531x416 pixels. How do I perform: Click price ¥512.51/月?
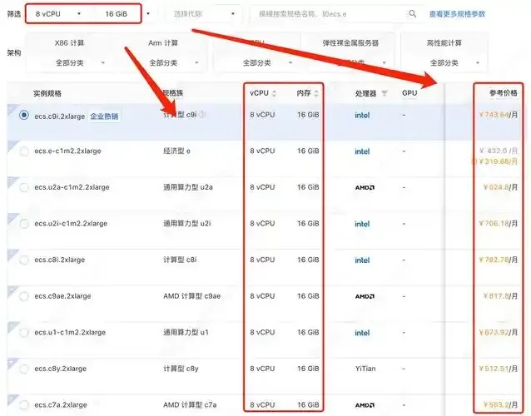coord(499,369)
